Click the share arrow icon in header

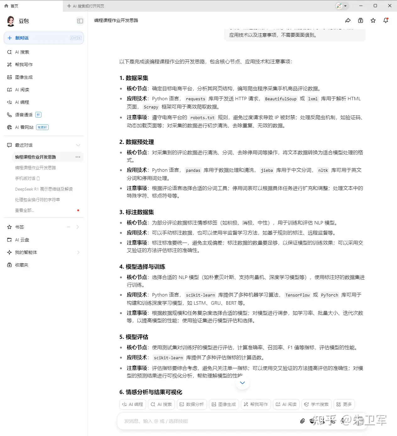348,20
